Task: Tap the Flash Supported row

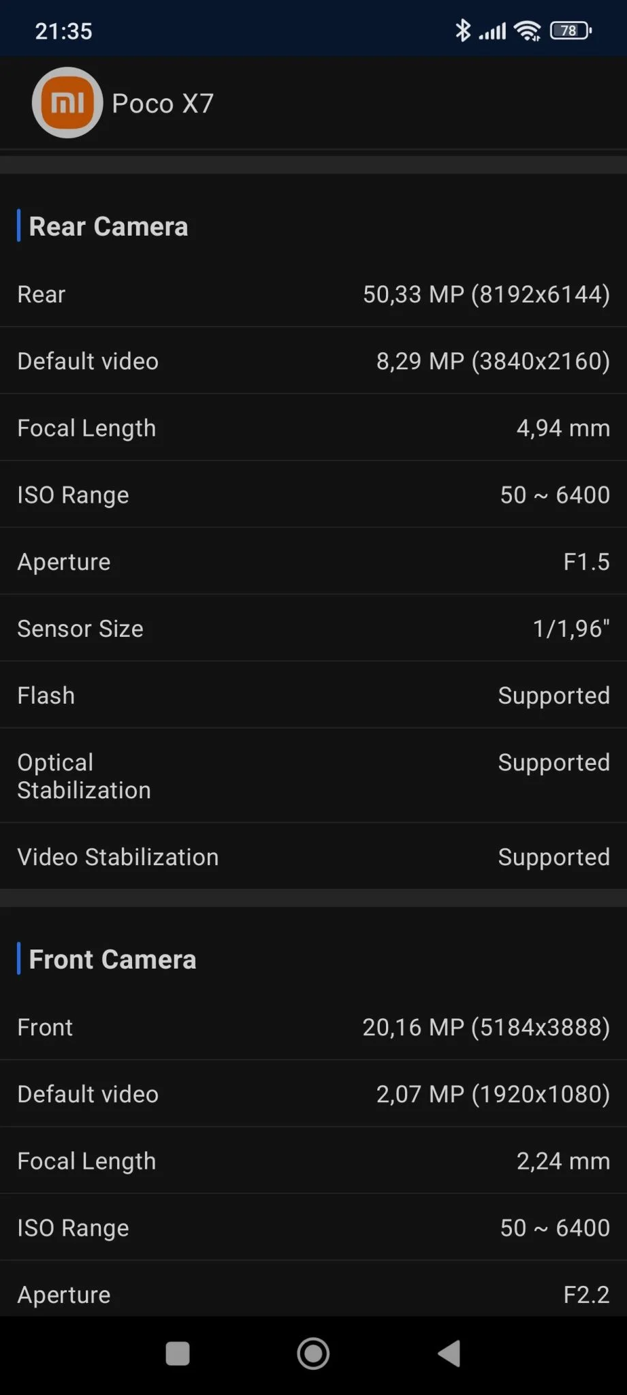Action: pos(313,695)
